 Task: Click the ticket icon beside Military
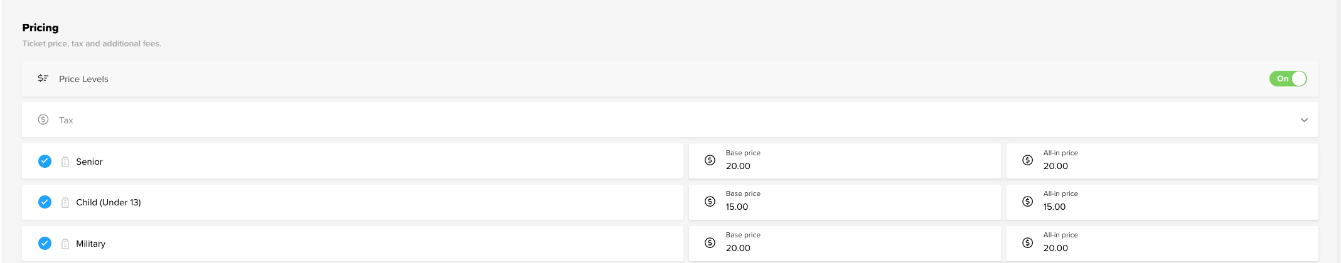[65, 244]
